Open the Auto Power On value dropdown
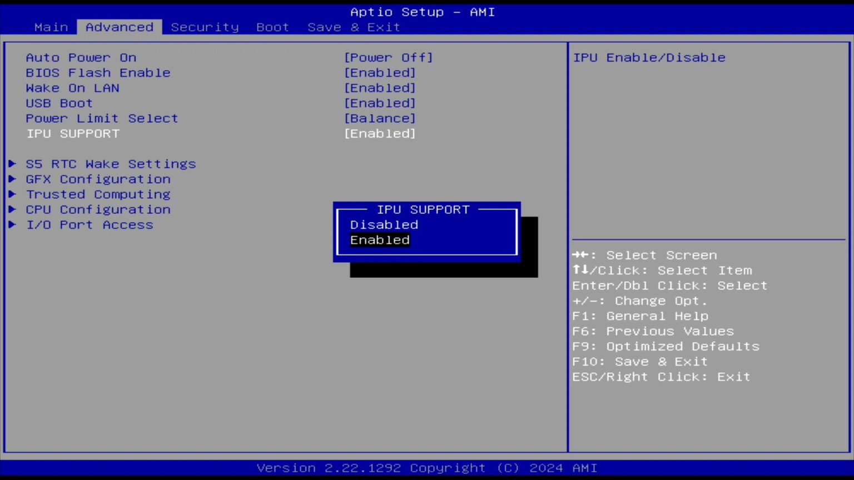Screen dimensions: 854x480 [x=388, y=58]
